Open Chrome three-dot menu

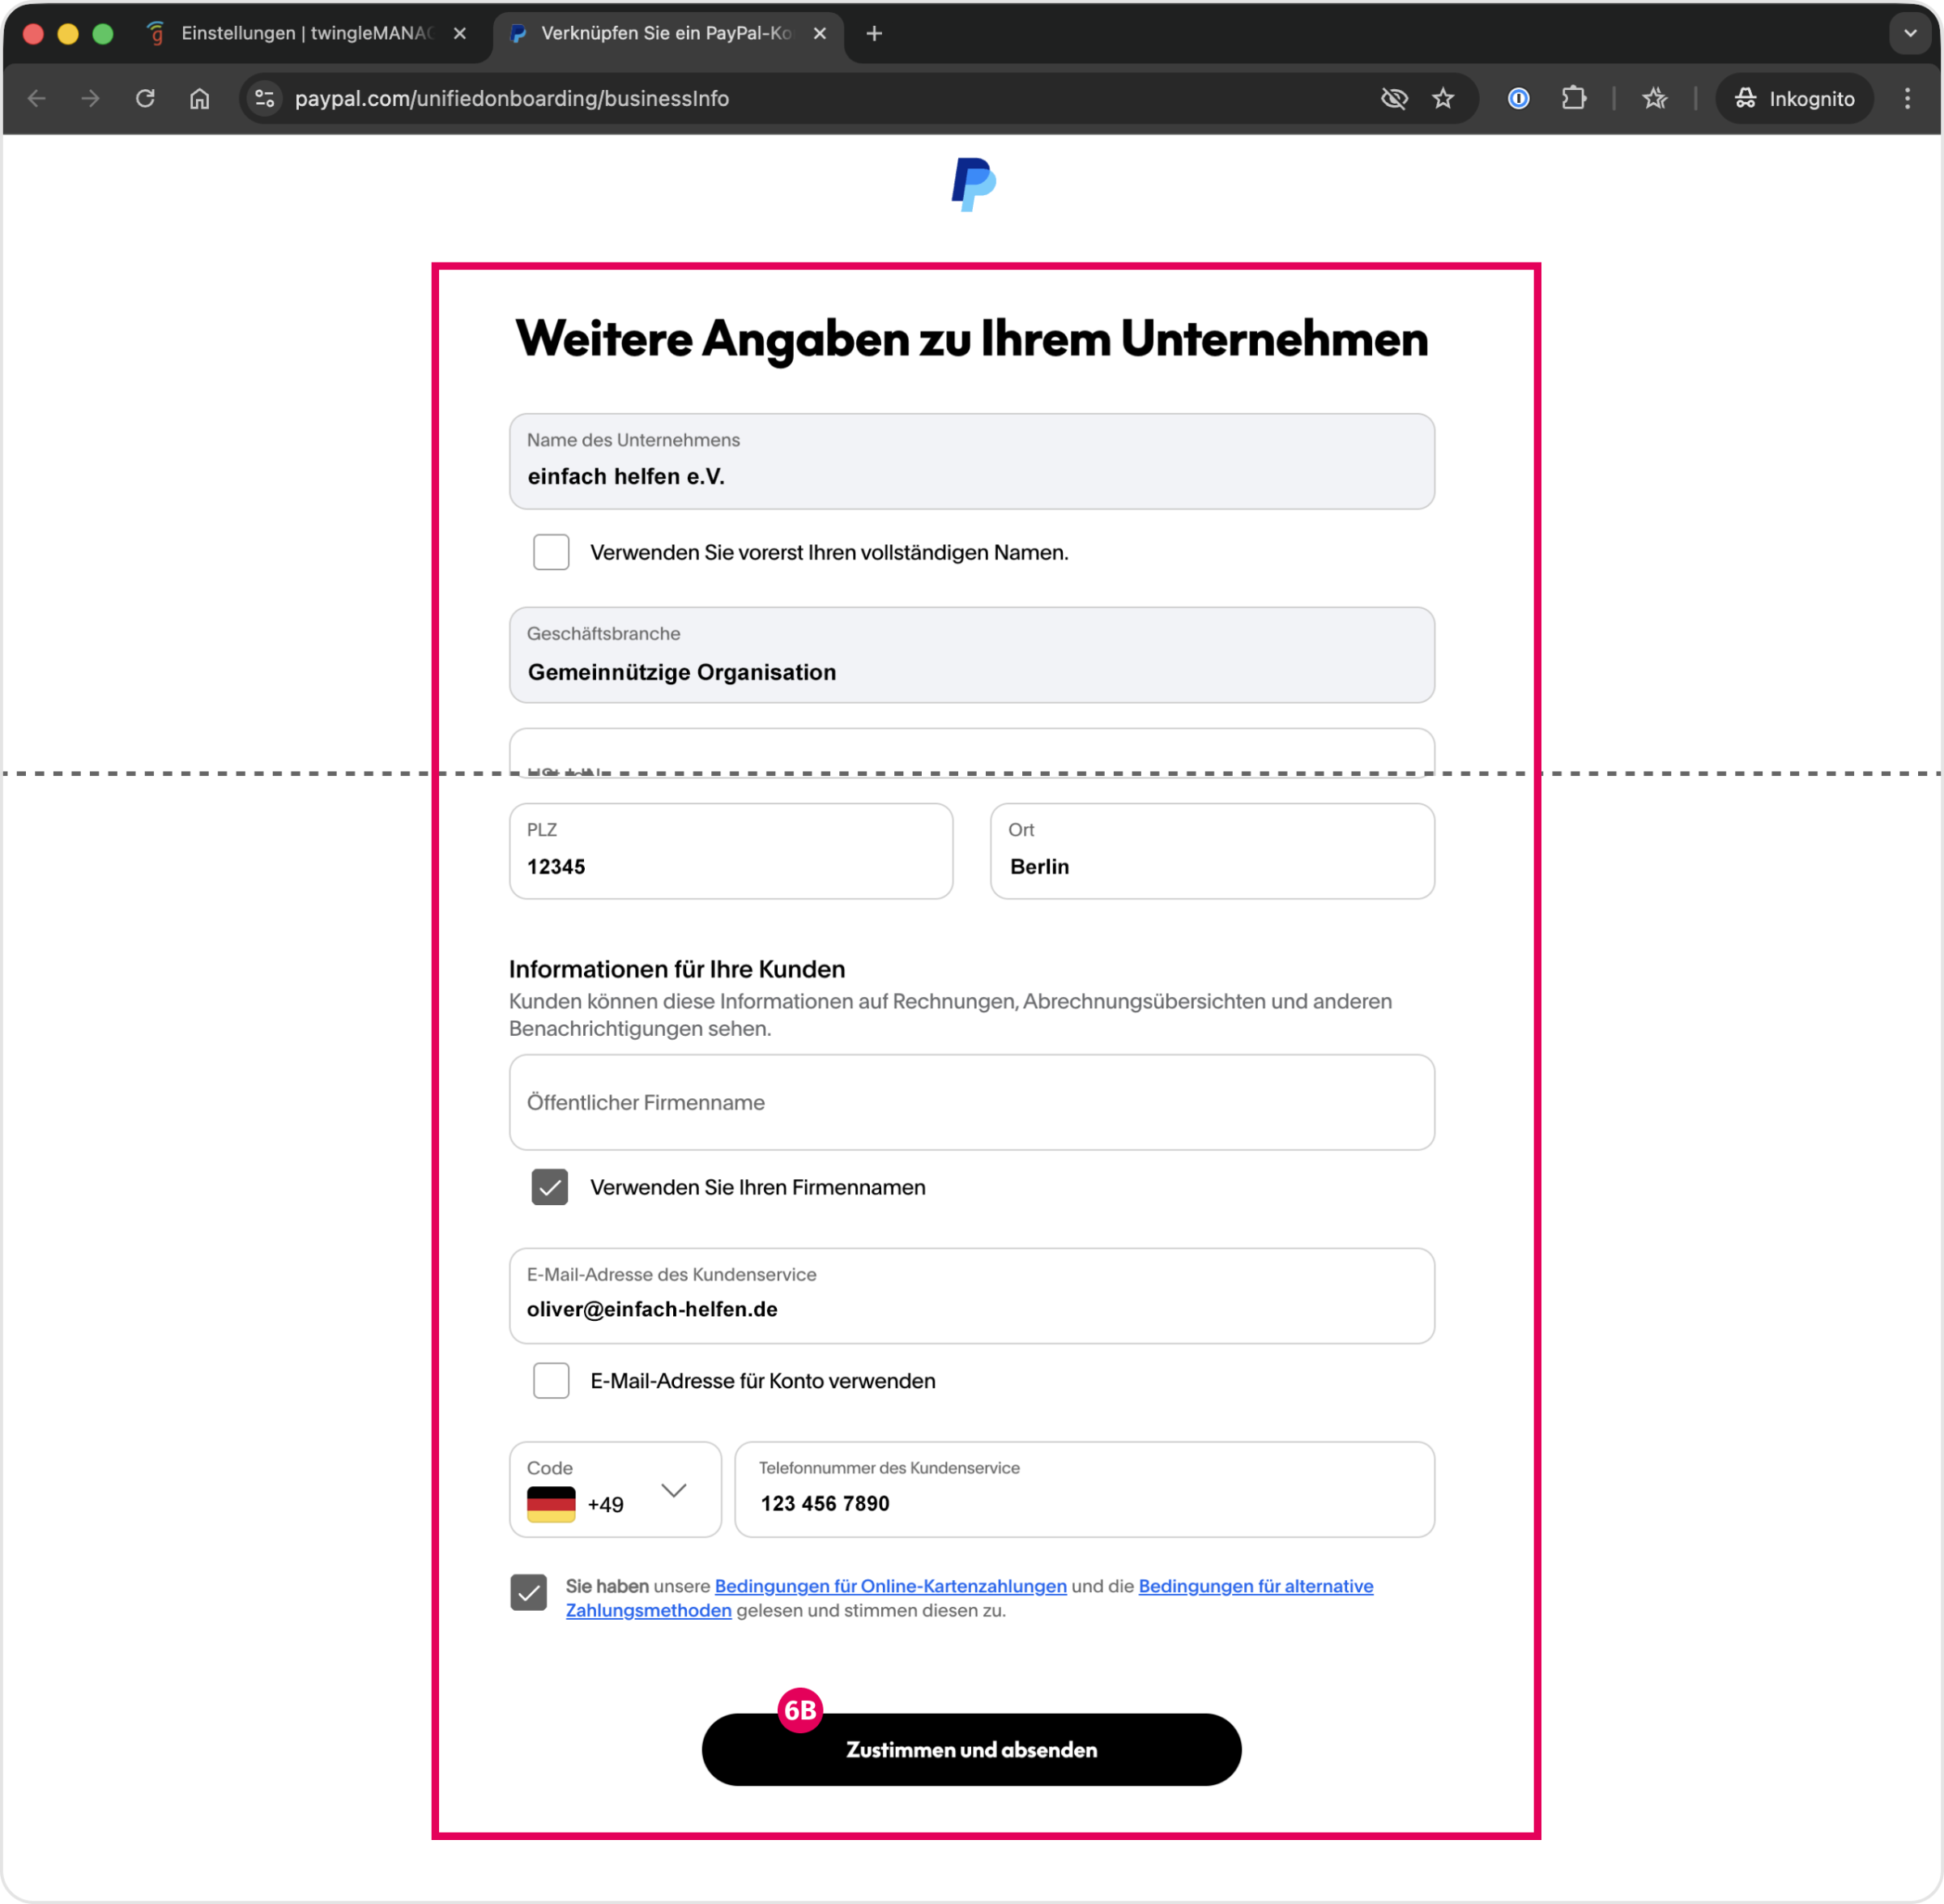point(1907,98)
